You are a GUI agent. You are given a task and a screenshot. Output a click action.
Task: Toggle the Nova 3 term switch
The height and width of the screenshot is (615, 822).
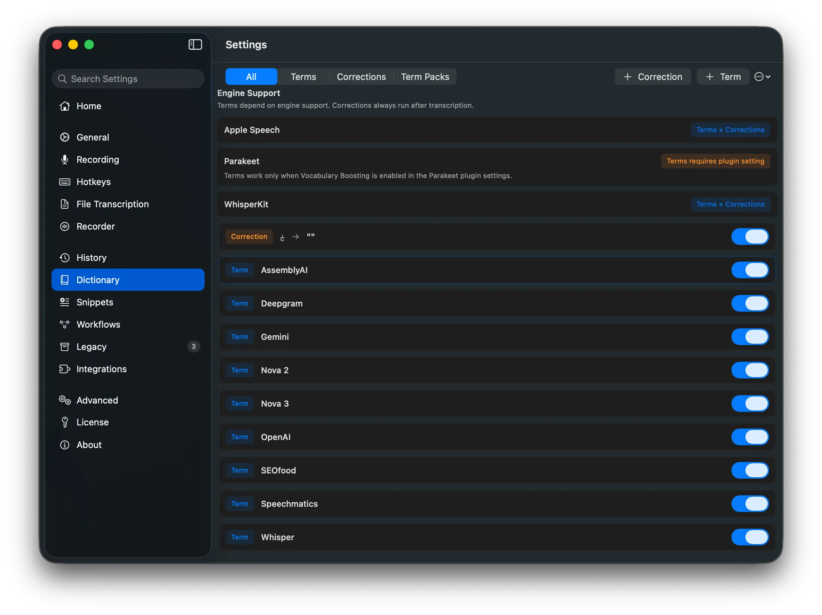click(x=750, y=404)
